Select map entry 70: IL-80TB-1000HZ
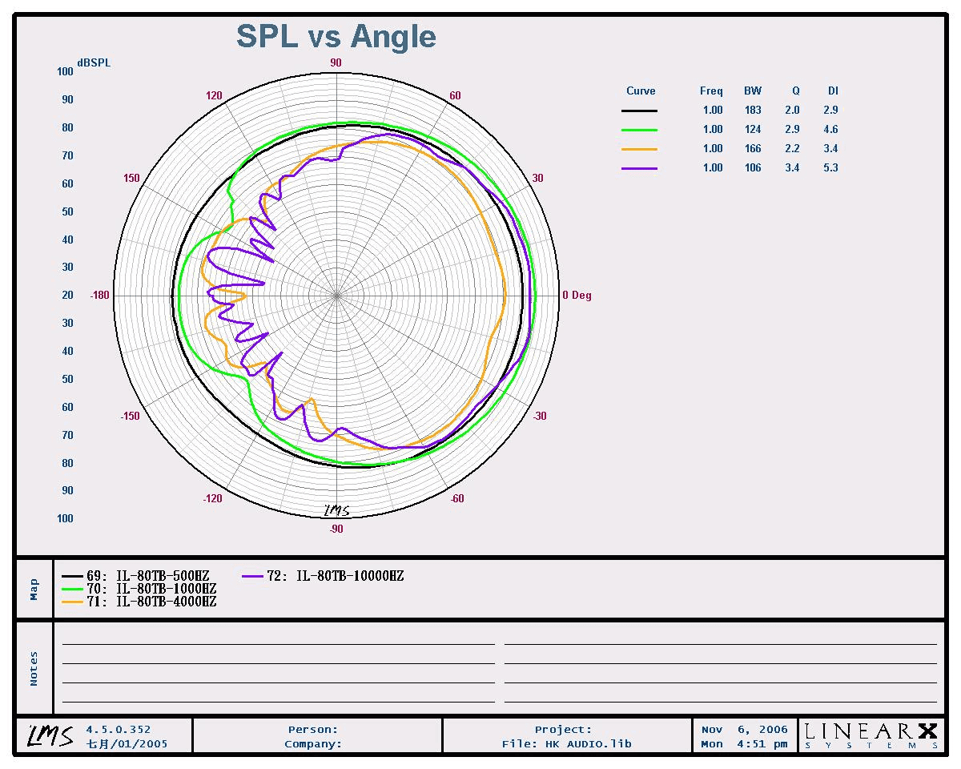Screen dimensions: 961x769 pyautogui.click(x=139, y=589)
